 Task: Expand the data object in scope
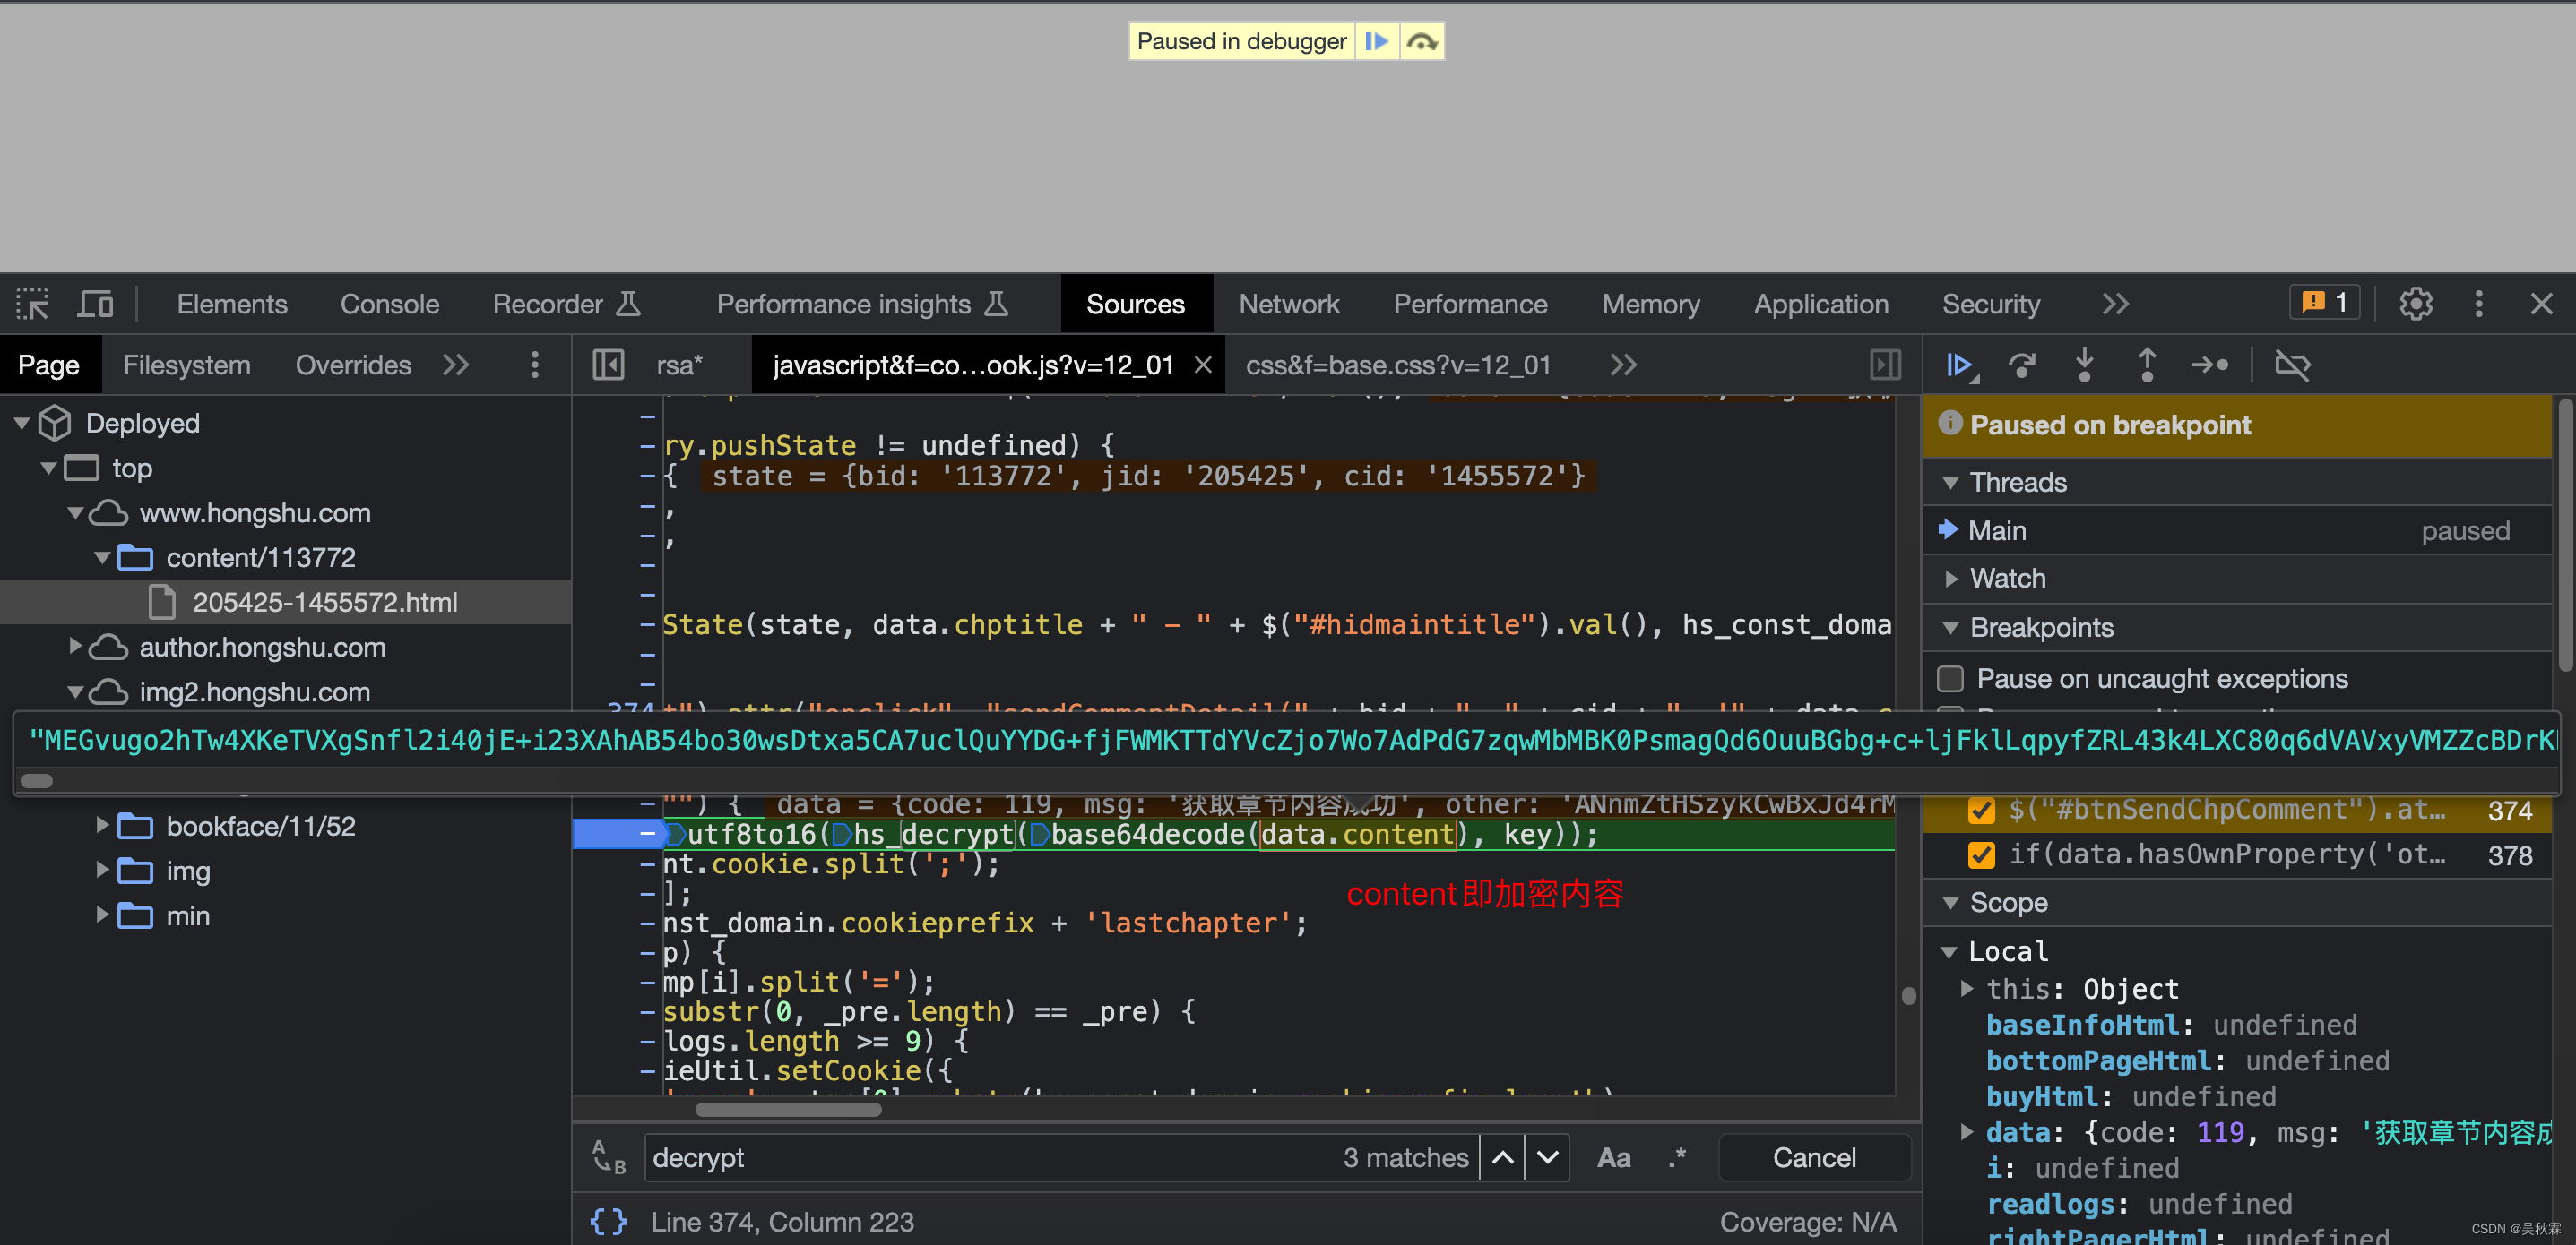(1967, 1132)
